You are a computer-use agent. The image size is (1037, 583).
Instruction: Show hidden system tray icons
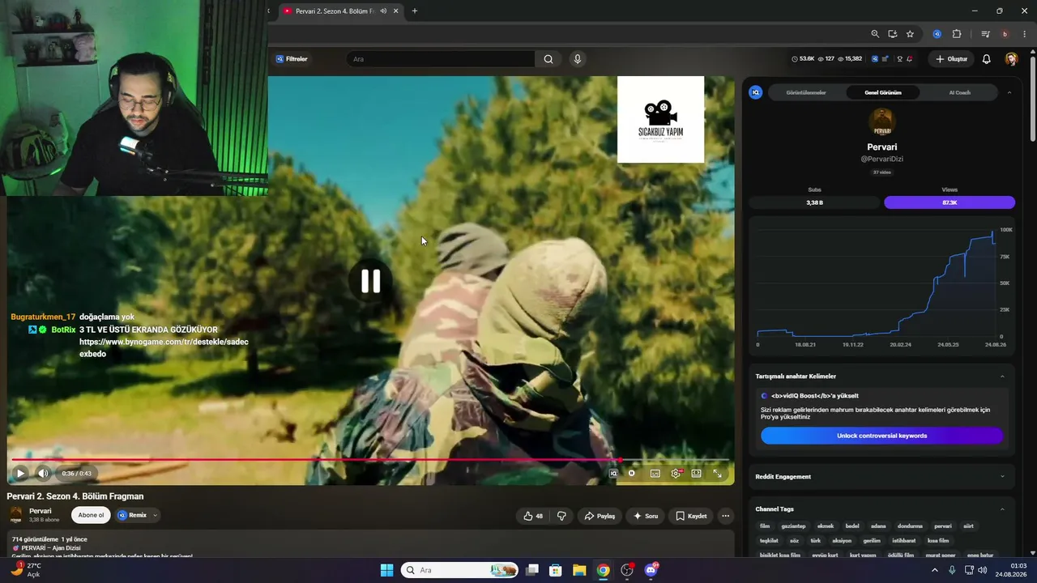(x=934, y=570)
